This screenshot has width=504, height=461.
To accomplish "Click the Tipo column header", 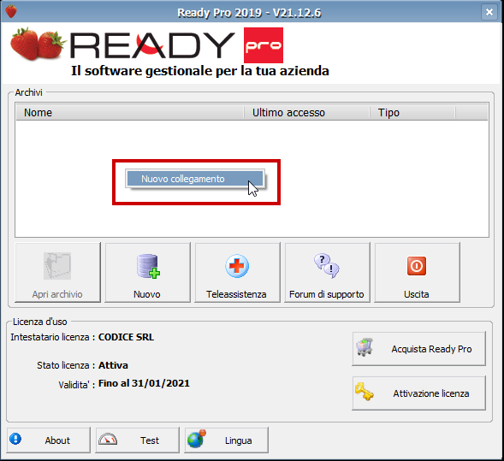I will tap(412, 112).
